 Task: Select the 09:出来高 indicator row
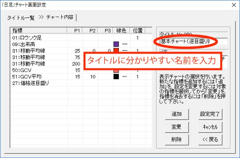(81, 44)
